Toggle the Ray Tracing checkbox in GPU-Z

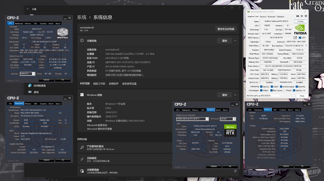pyautogui.click(x=272, y=91)
